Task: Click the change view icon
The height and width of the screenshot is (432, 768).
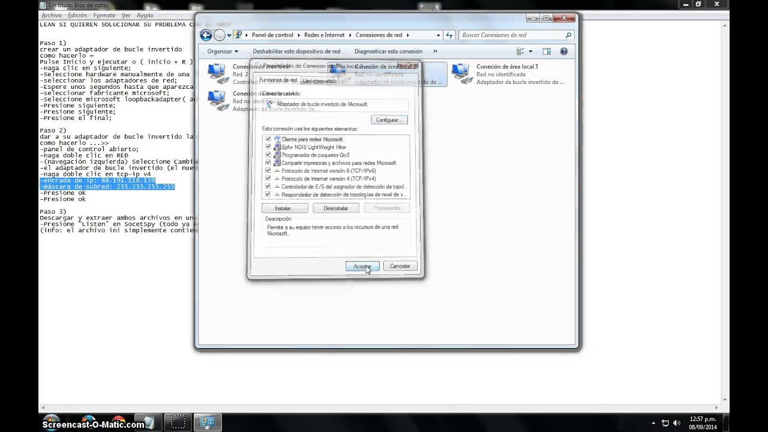Action: tap(520, 52)
